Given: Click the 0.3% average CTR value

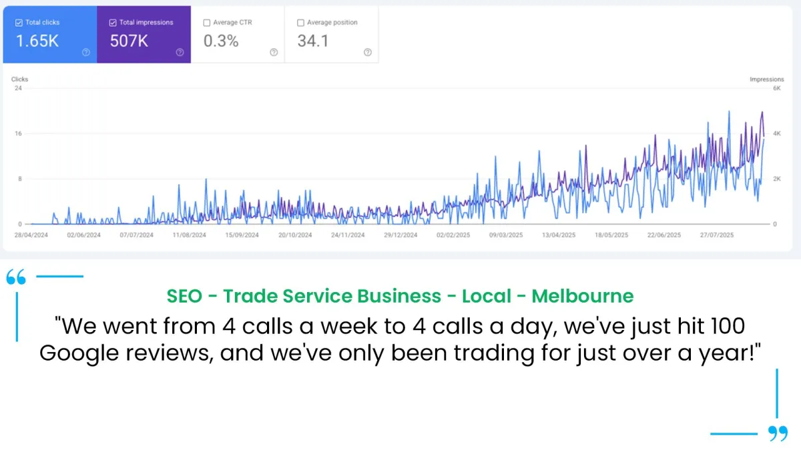Looking at the screenshot, I should tap(221, 41).
